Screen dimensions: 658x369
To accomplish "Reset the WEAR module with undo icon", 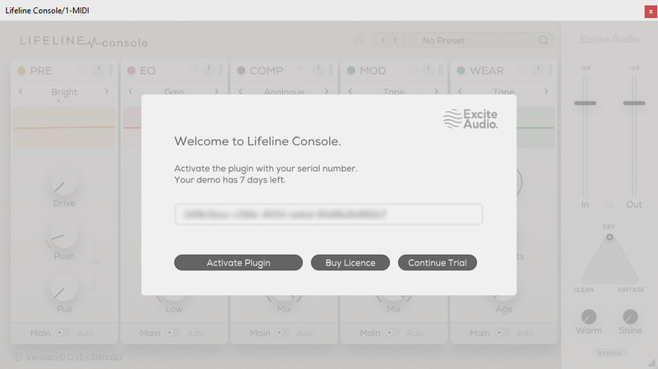I will coord(522,70).
